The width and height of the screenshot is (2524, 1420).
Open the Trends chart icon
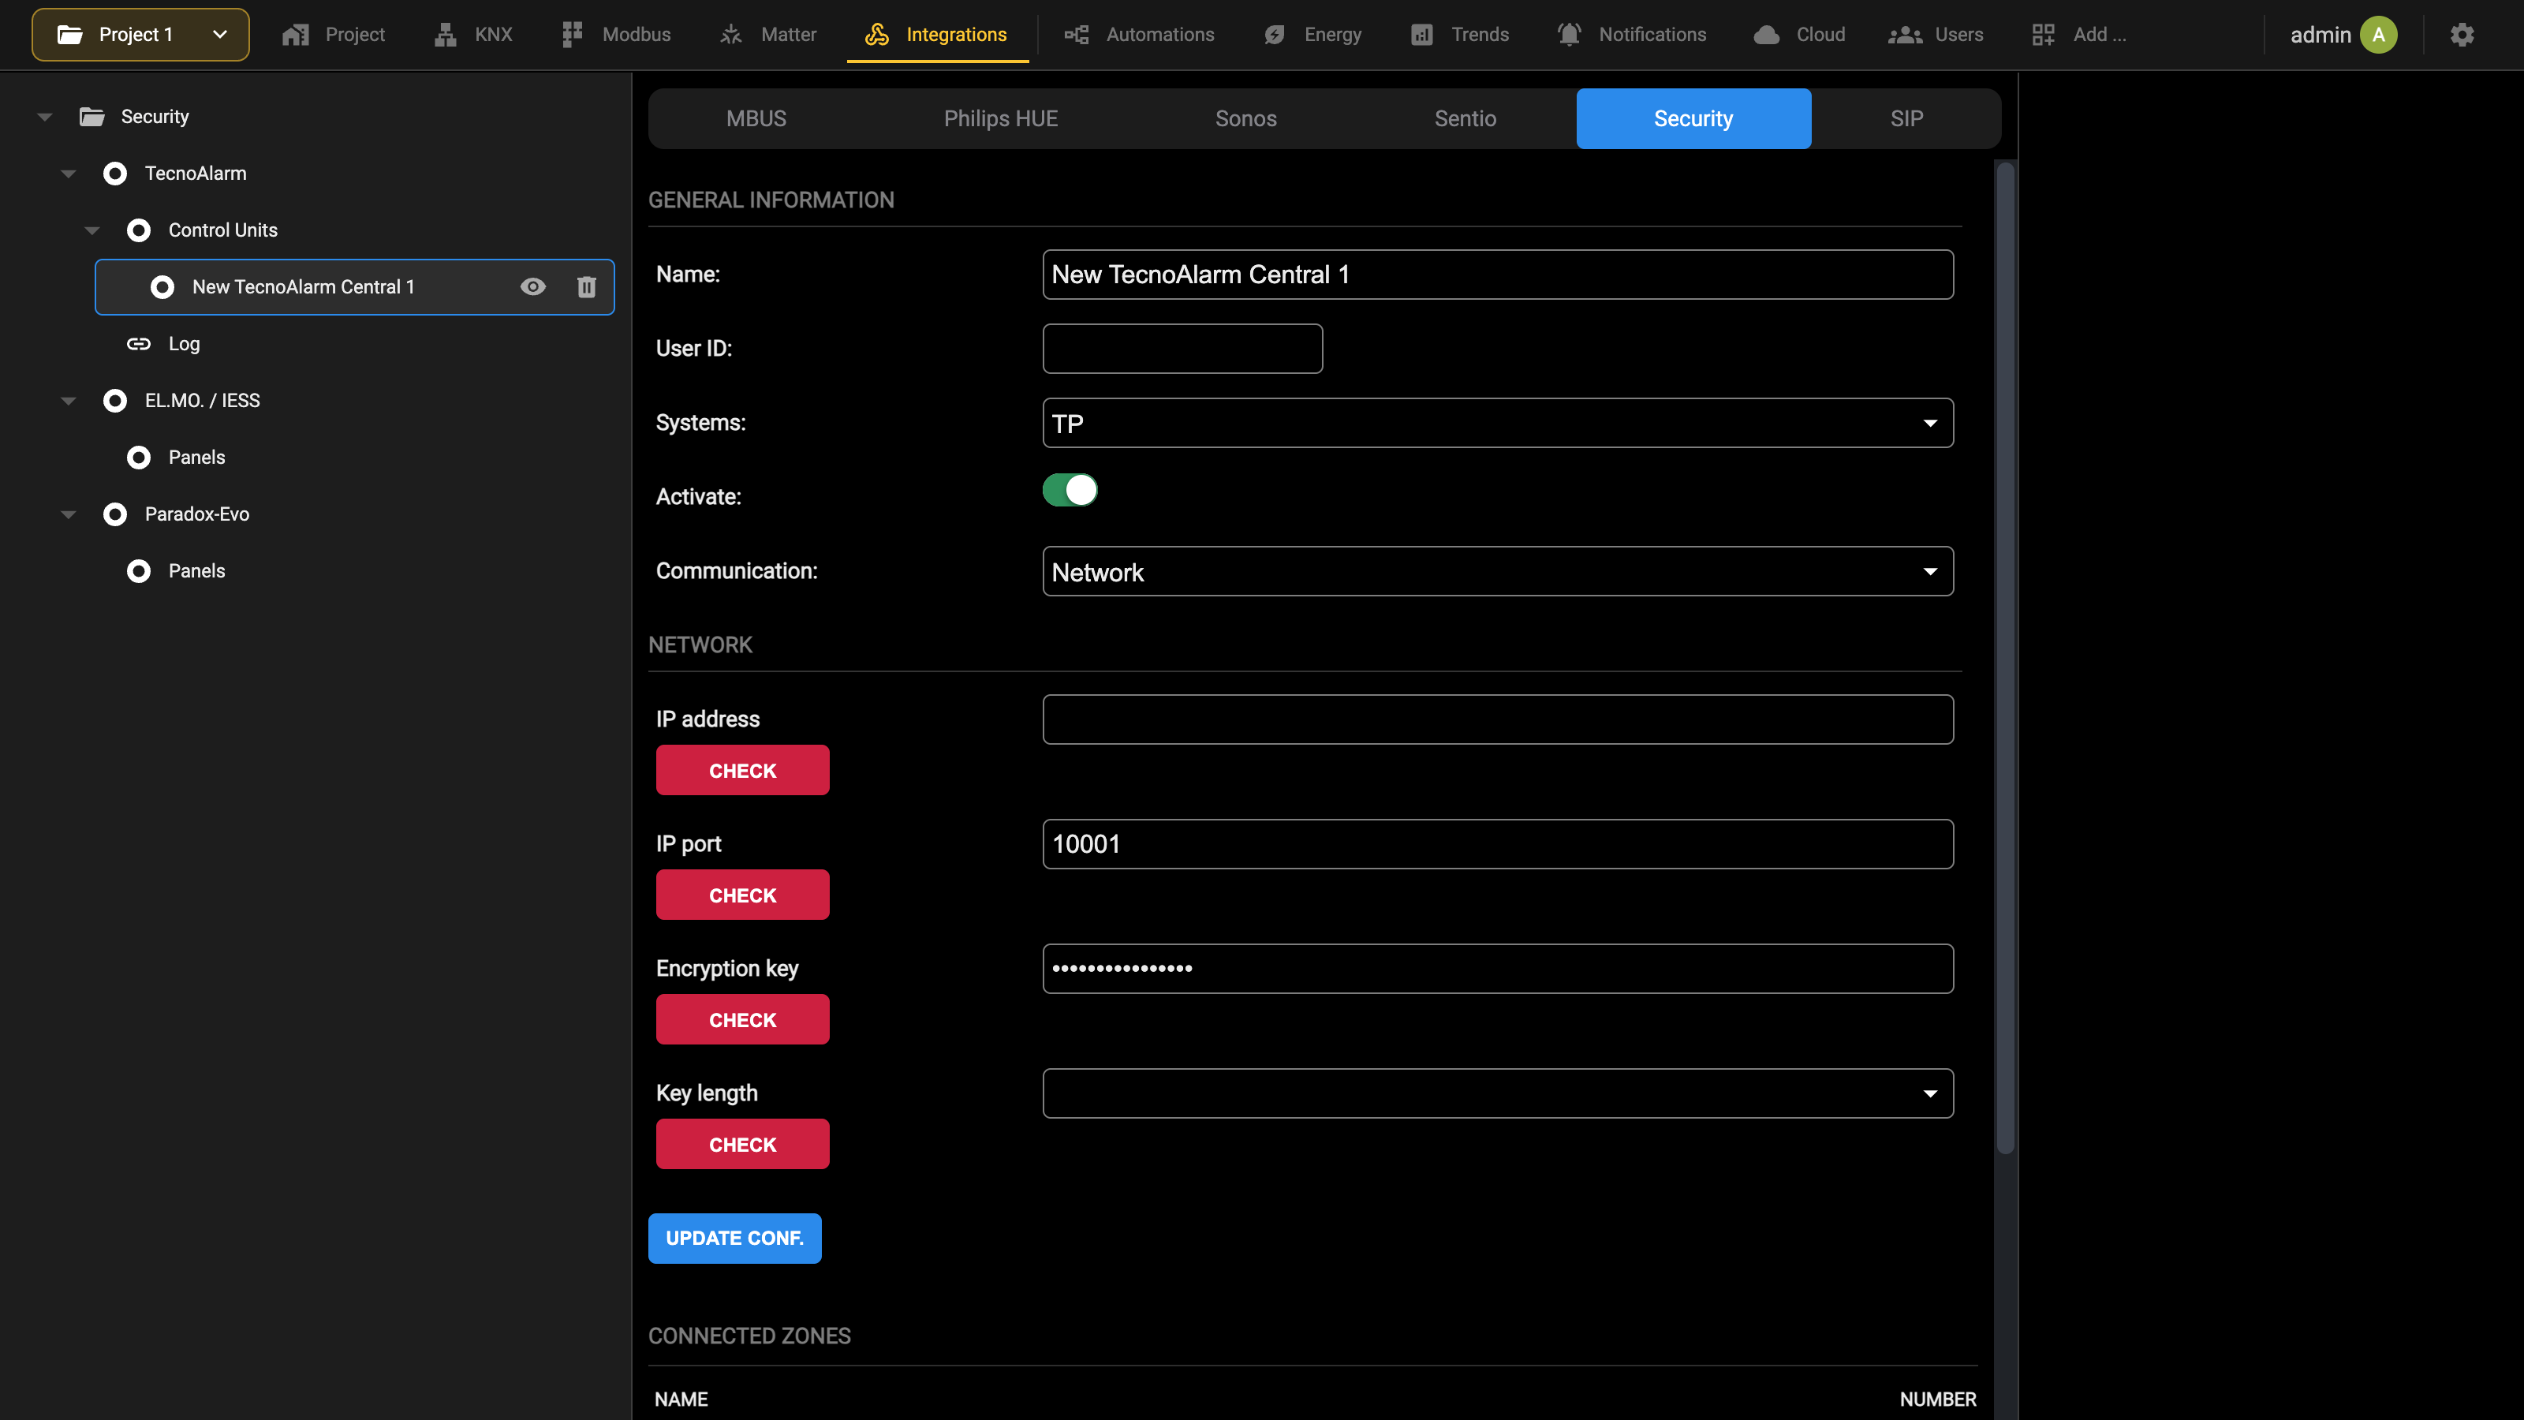1421,34
